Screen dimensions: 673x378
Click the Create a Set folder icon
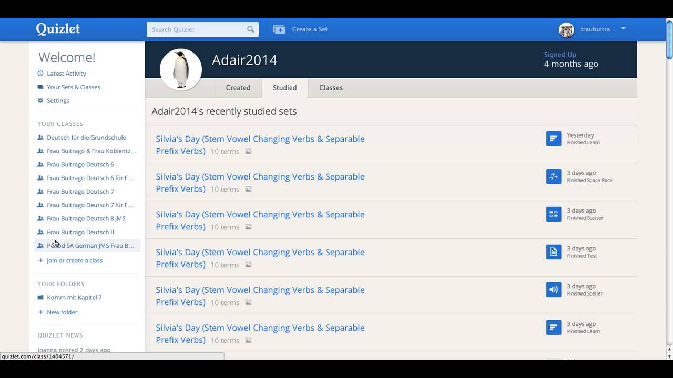[x=279, y=29]
